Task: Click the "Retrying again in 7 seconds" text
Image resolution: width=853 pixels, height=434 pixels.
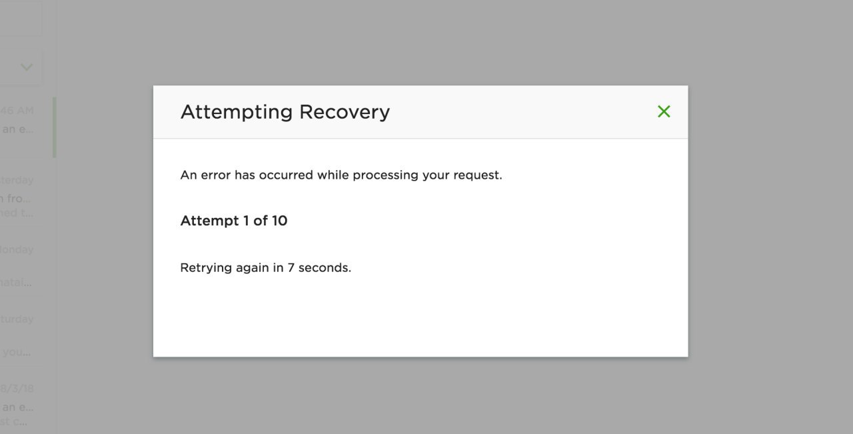Action: 265,268
